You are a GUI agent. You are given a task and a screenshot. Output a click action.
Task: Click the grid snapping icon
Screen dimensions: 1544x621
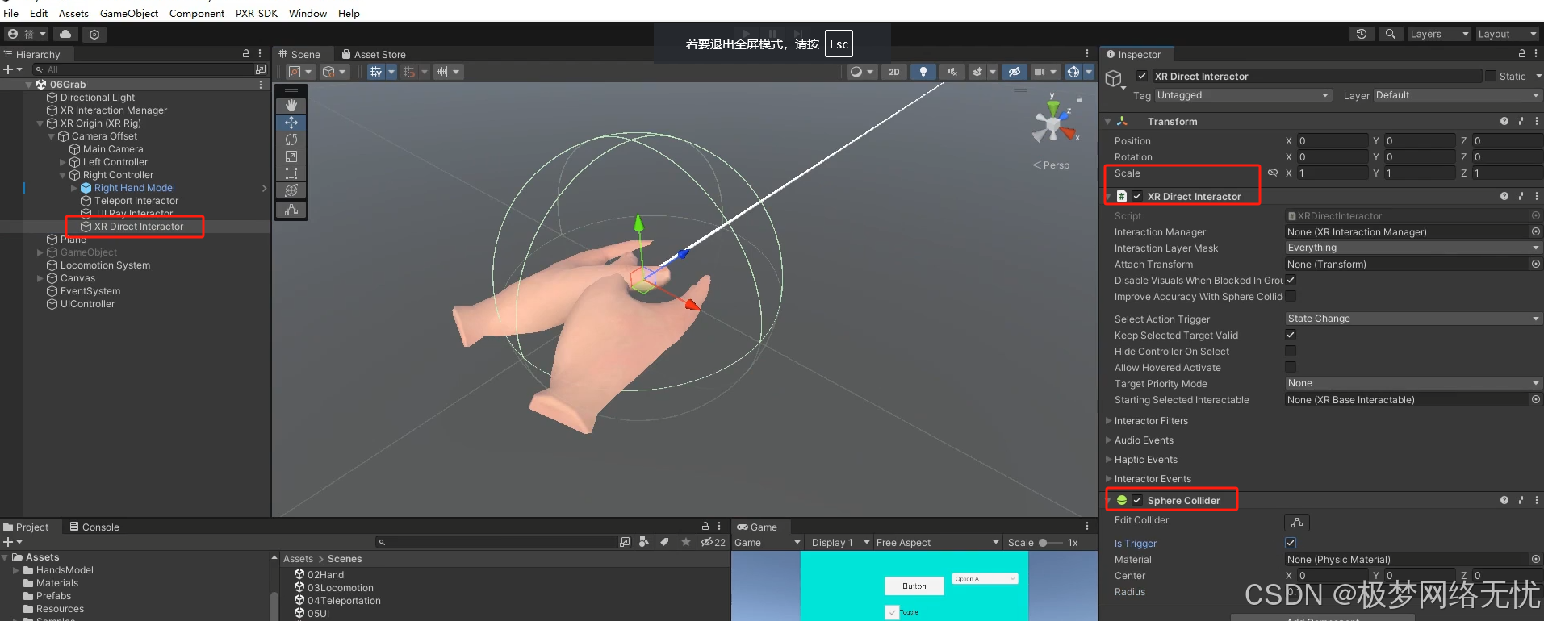[x=409, y=72]
